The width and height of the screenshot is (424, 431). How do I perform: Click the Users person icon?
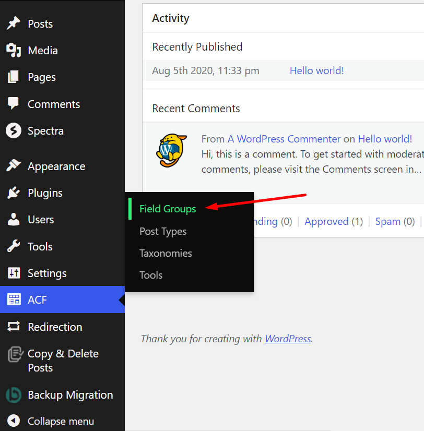13,220
